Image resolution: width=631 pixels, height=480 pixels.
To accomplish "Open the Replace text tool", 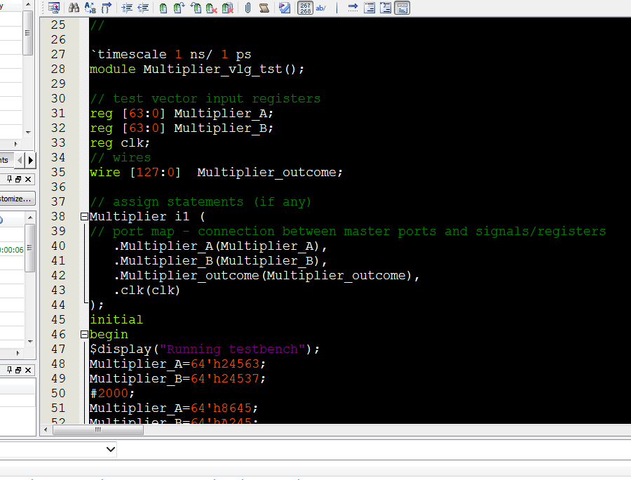I will tap(90, 8).
